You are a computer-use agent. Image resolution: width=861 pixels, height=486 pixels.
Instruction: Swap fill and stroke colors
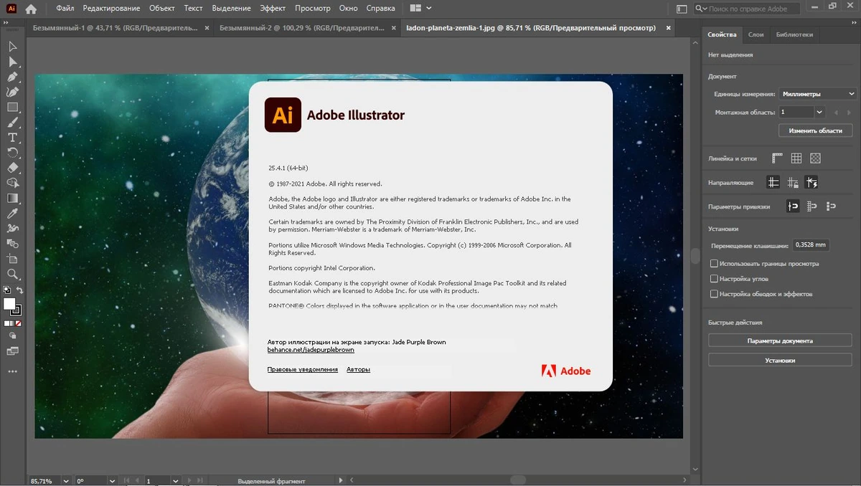pyautogui.click(x=20, y=290)
